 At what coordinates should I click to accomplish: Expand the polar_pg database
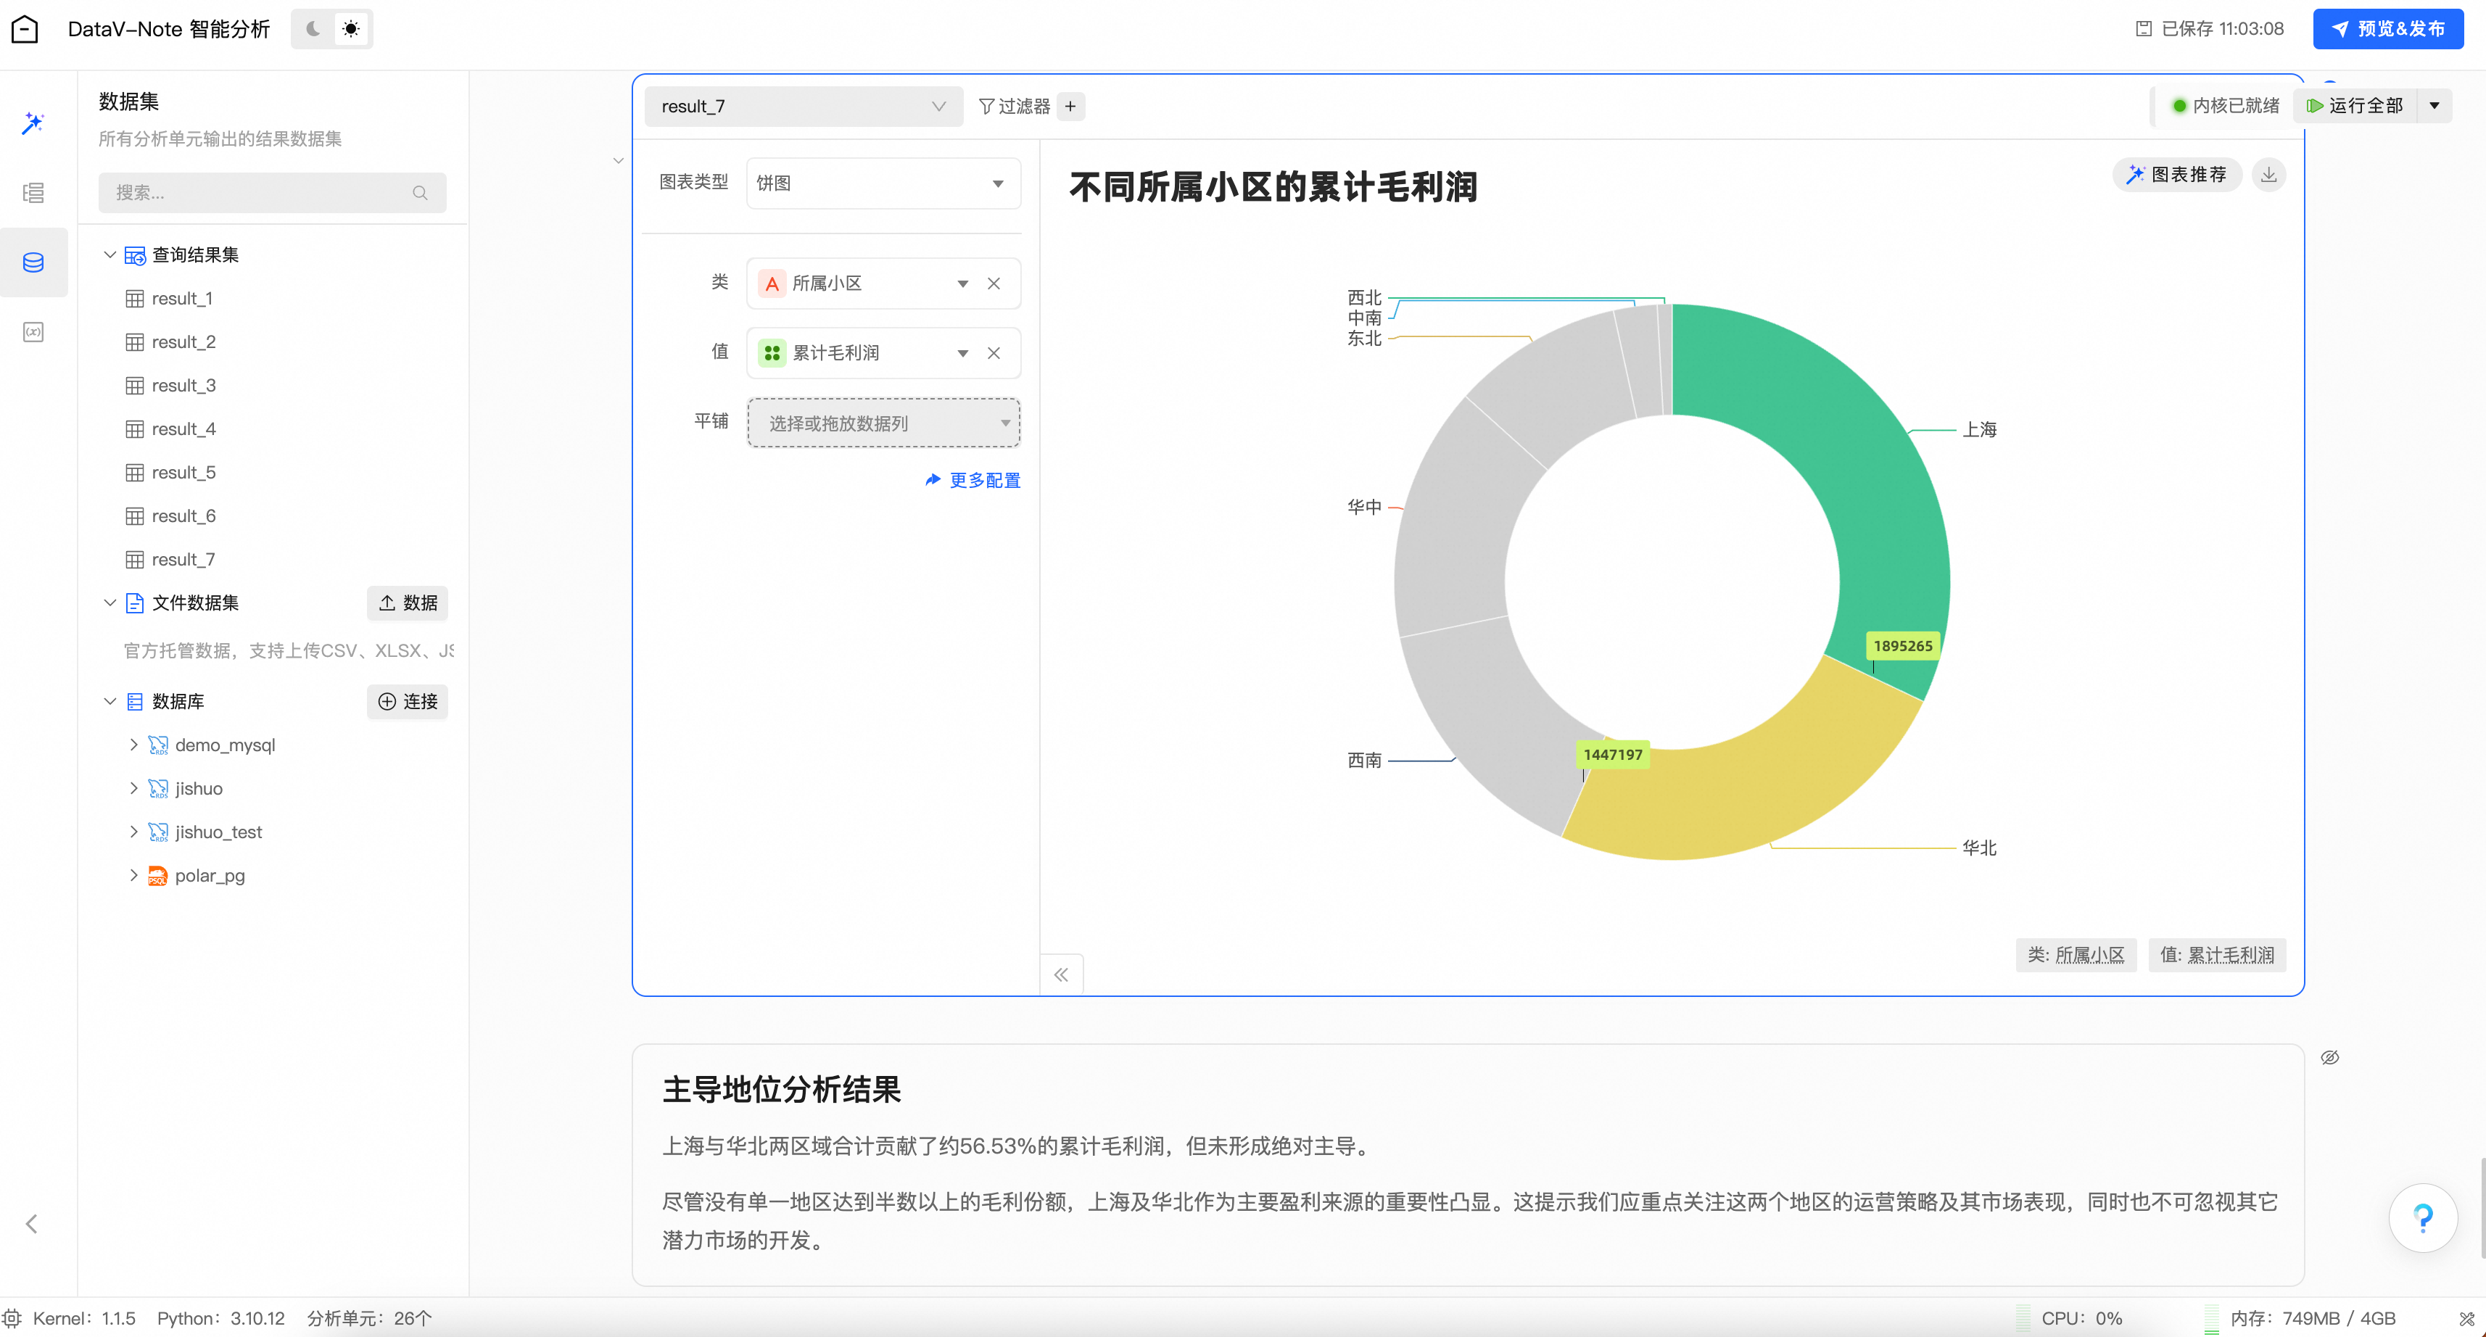pyautogui.click(x=133, y=875)
